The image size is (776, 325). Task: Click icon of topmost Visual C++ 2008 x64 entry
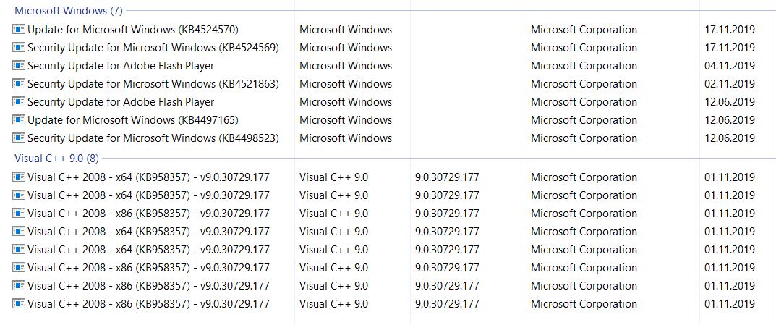[19, 177]
